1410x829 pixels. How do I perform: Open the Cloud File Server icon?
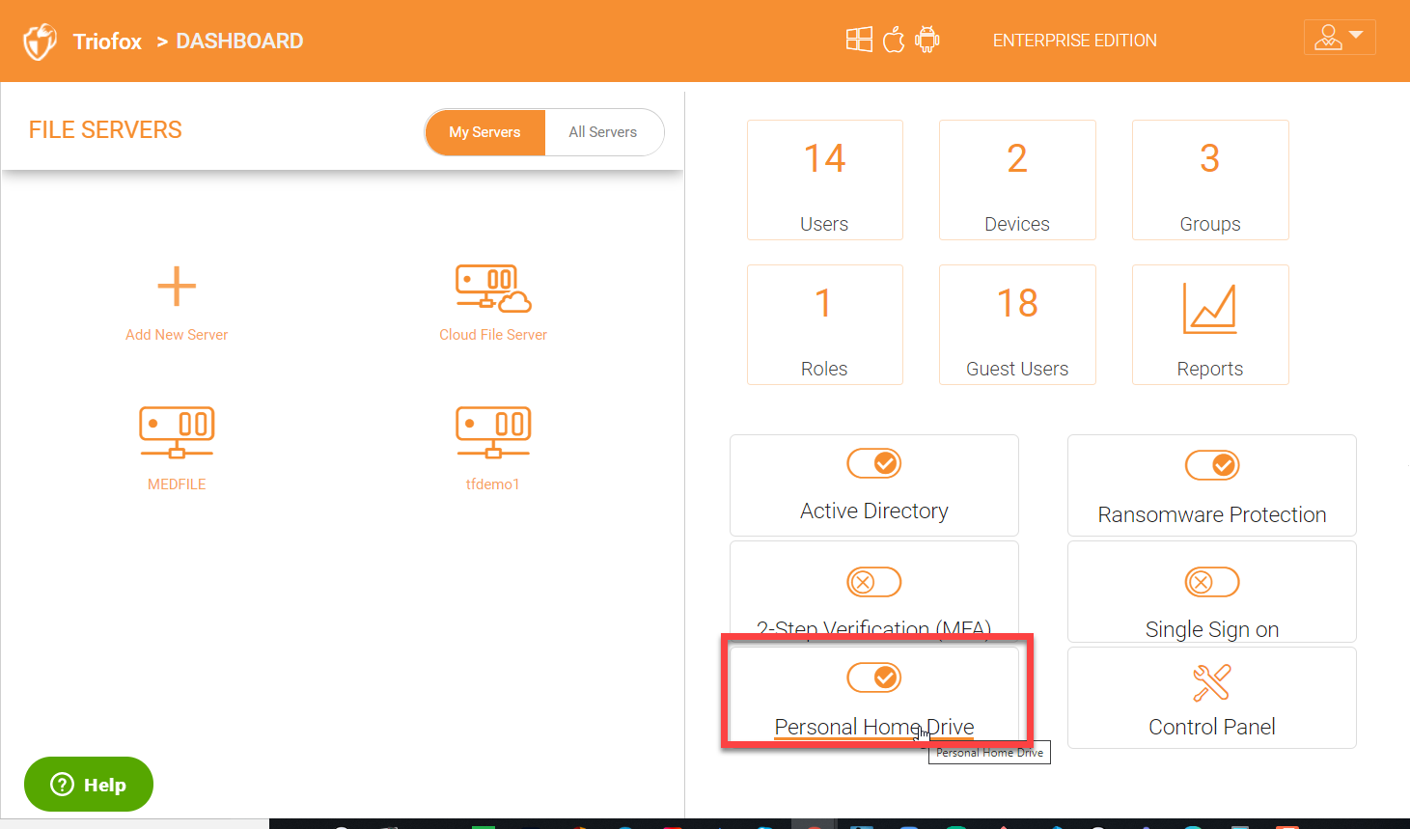(x=493, y=289)
